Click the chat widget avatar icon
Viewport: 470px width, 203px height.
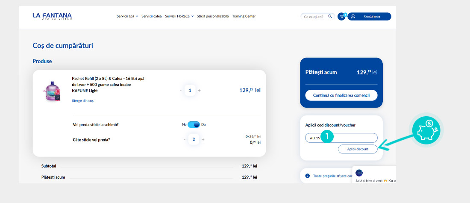[x=359, y=173]
